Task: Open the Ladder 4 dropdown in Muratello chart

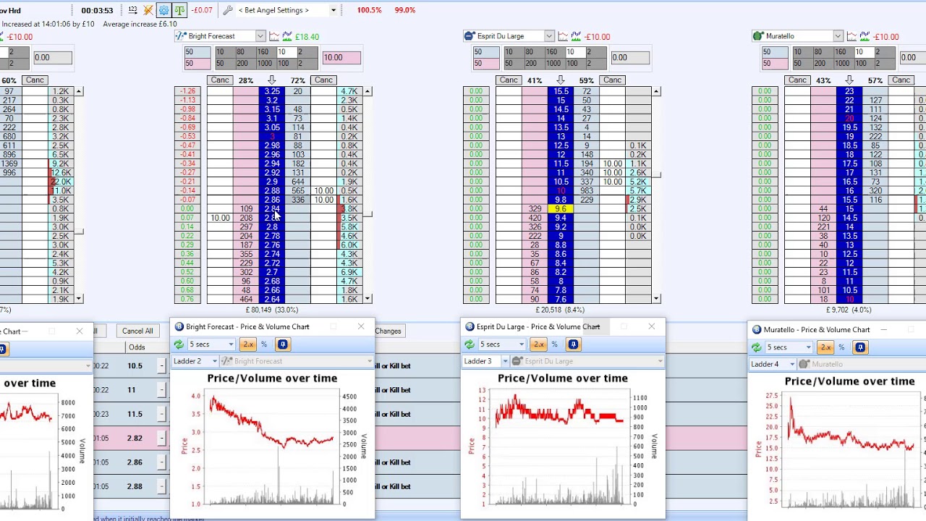Action: click(792, 364)
